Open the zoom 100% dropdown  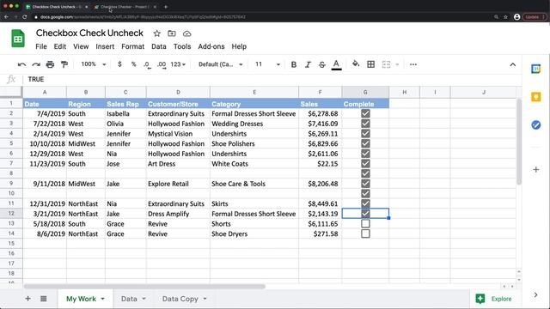tap(94, 64)
